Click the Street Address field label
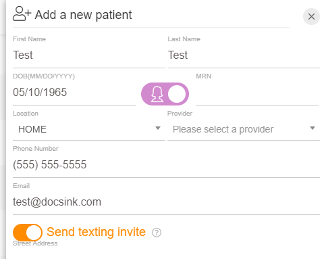 (35, 243)
